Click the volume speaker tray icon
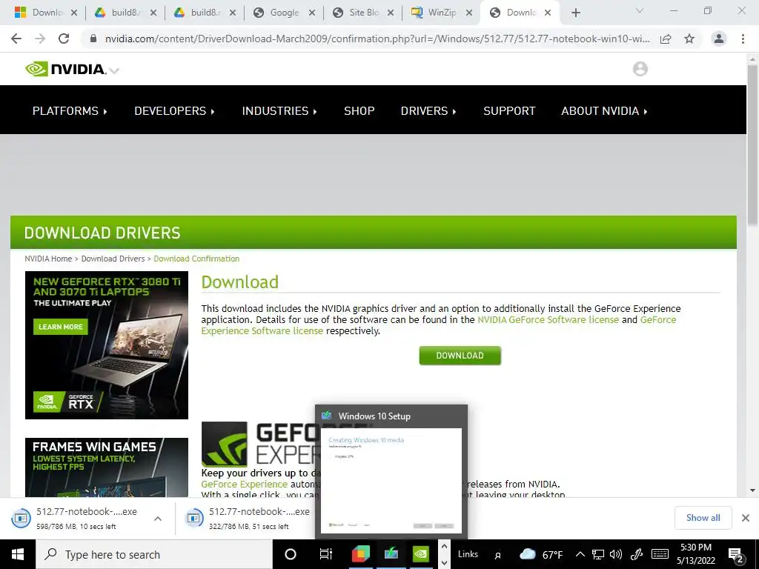This screenshot has height=569, width=759. [616, 554]
